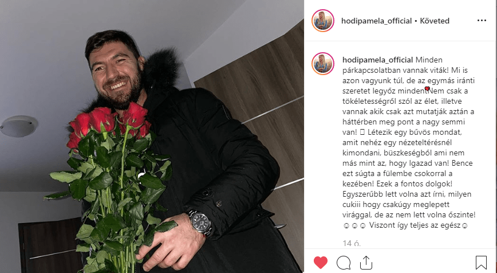497x273 pixels.
Task: Open the three-dot more options menu
Action: (482, 21)
